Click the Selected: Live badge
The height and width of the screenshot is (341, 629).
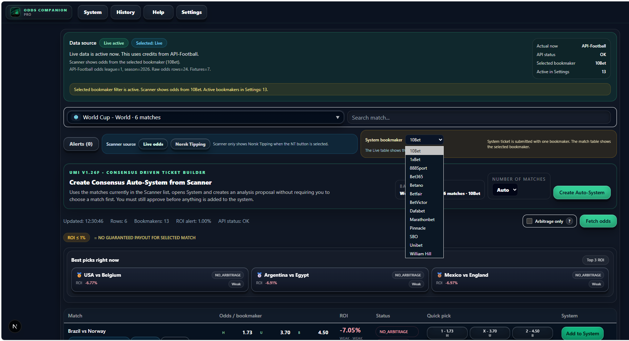(149, 43)
